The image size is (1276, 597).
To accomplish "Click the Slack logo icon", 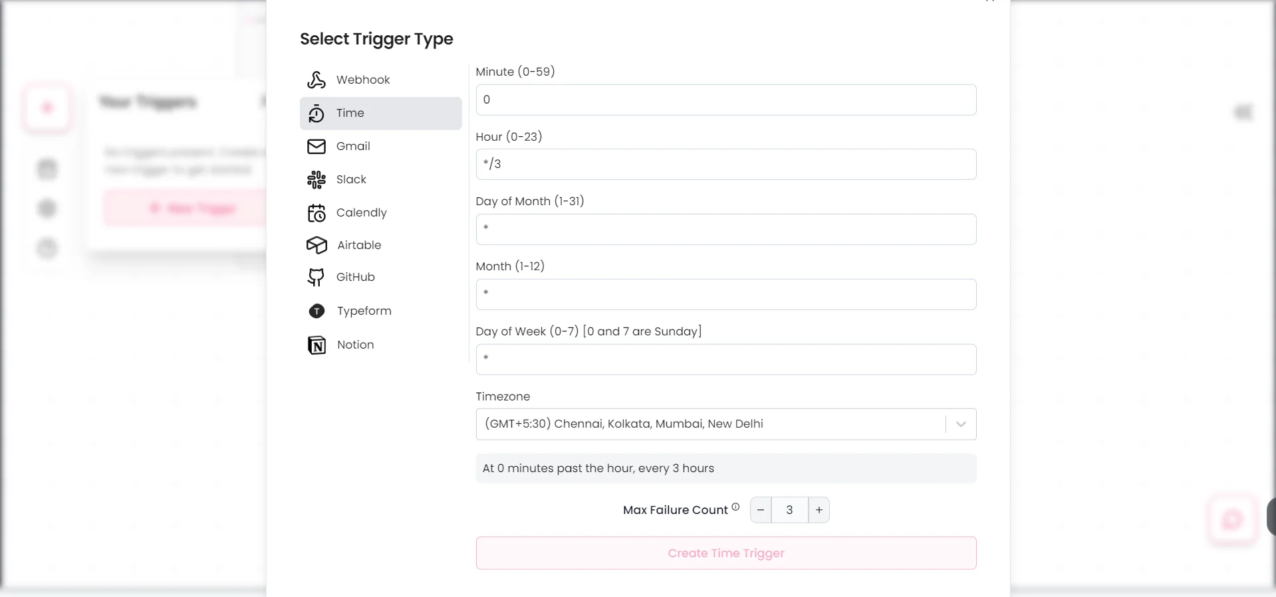I will click(x=317, y=179).
